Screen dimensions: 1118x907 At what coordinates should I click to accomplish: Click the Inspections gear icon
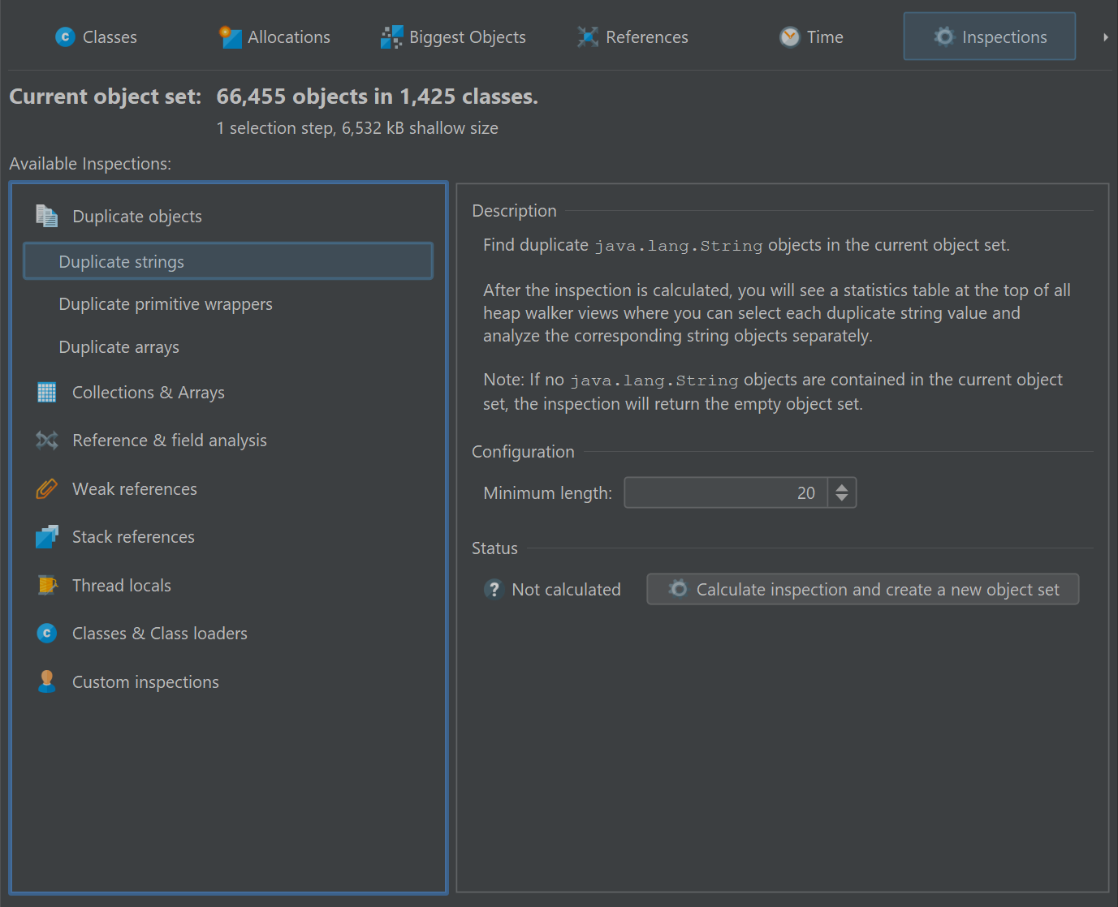(943, 37)
